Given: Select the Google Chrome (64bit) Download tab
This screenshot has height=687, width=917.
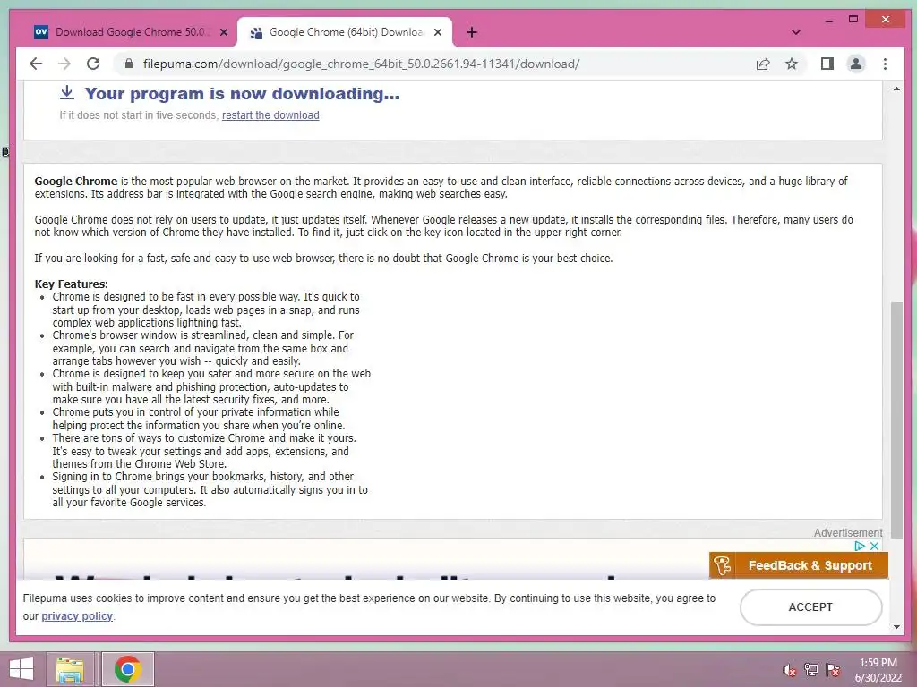Looking at the screenshot, I should [x=344, y=33].
